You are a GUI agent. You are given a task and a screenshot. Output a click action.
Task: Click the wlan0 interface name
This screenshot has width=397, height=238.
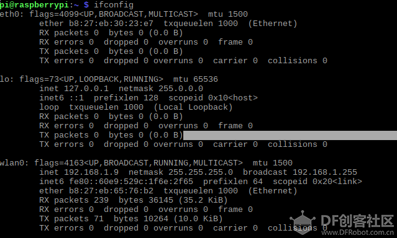(x=12, y=163)
